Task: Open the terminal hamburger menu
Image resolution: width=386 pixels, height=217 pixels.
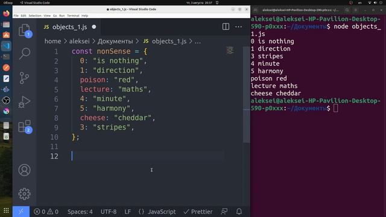Action: click(355, 10)
